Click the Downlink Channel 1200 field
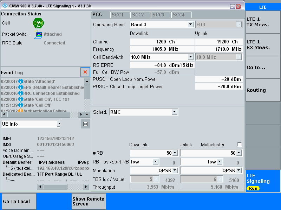 coord(162,42)
